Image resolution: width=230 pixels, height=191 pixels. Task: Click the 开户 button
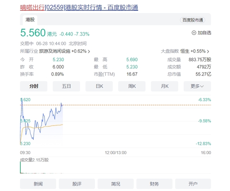pyautogui.click(x=193, y=184)
